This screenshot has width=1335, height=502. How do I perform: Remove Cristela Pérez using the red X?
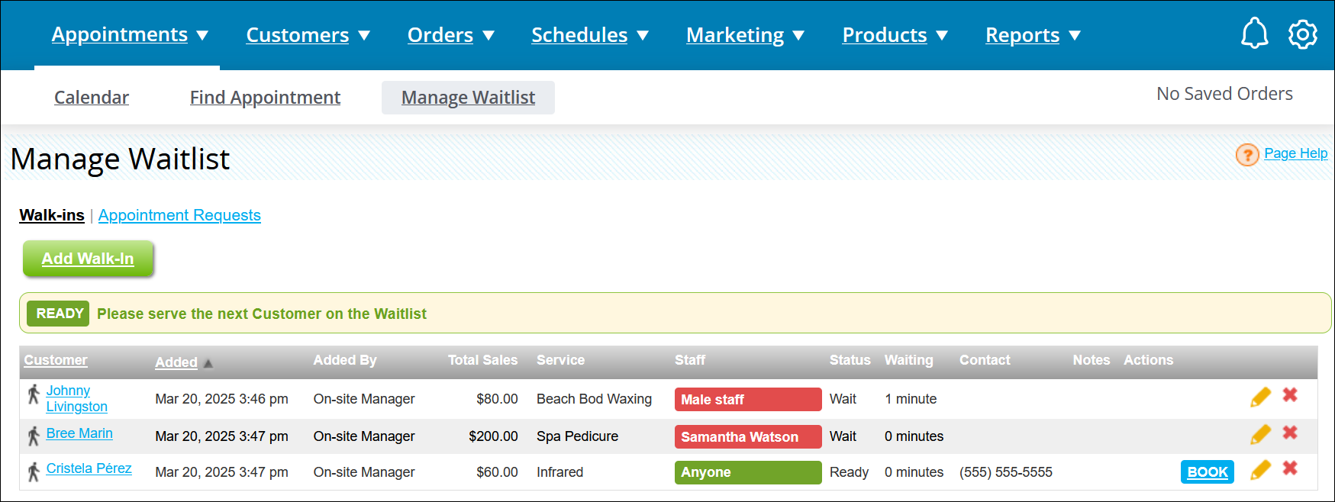(x=1290, y=468)
